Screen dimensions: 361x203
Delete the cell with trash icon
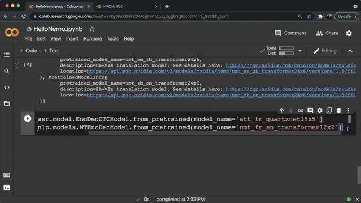pos(339,111)
